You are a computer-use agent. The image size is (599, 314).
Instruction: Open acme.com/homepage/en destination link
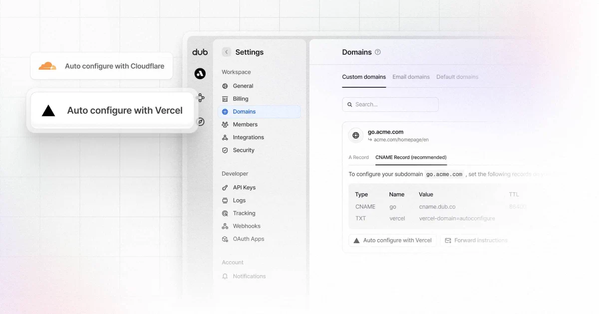[x=401, y=140]
